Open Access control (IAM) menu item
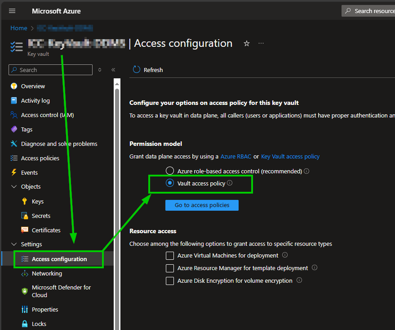Image resolution: width=395 pixels, height=330 pixels. click(47, 115)
